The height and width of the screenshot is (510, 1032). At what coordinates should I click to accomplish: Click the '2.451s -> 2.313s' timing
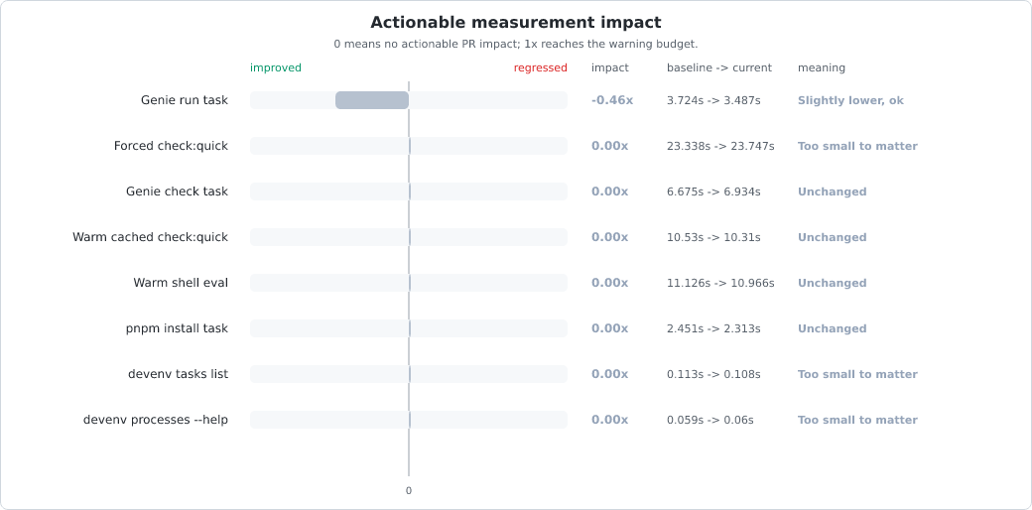tap(713, 328)
